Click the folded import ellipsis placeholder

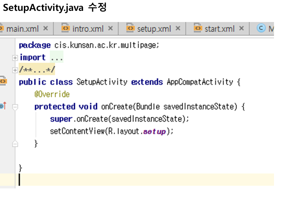pos(56,58)
